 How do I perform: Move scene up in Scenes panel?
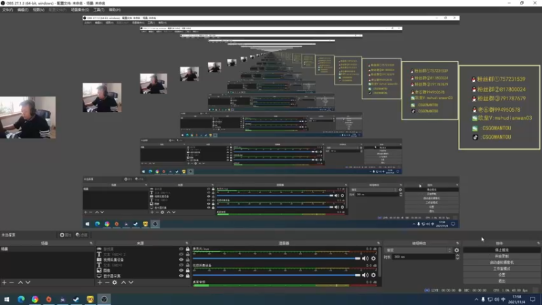coord(20,283)
